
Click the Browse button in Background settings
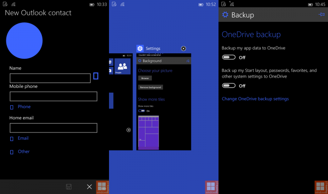[145, 78]
